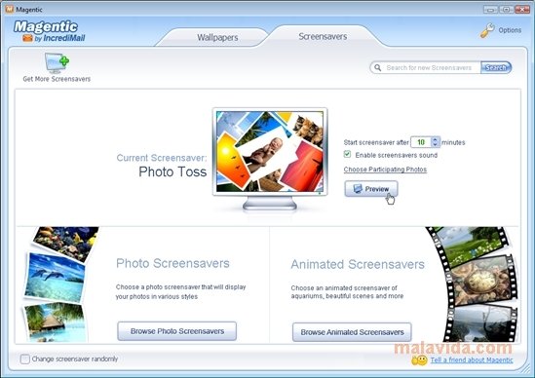This screenshot has width=535, height=378.
Task: Click the Search for new Screensavers field
Action: (x=429, y=67)
